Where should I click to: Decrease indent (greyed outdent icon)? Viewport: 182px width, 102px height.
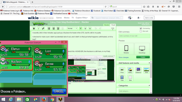tap(63, 28)
